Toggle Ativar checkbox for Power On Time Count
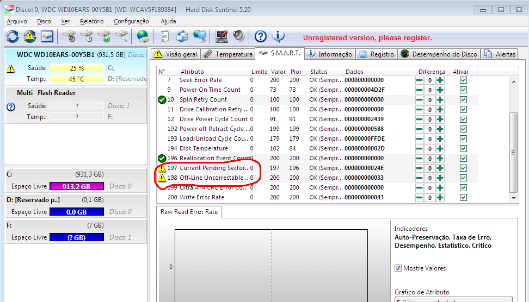The height and width of the screenshot is (302, 529). (x=463, y=90)
